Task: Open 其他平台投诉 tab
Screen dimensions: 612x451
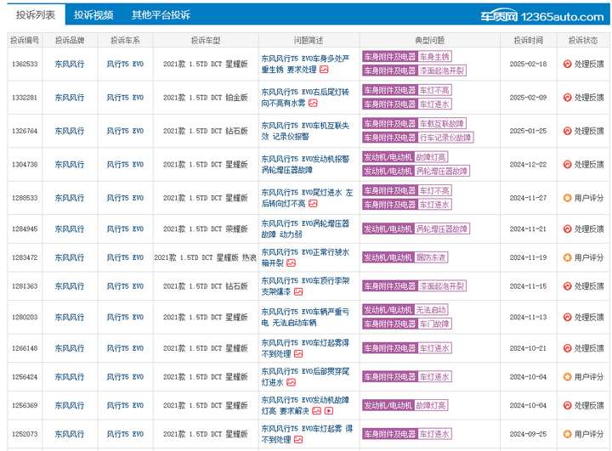Action: click(161, 14)
